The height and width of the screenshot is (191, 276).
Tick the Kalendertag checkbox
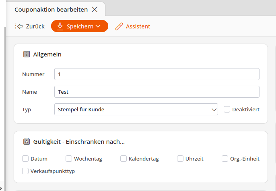point(124,159)
